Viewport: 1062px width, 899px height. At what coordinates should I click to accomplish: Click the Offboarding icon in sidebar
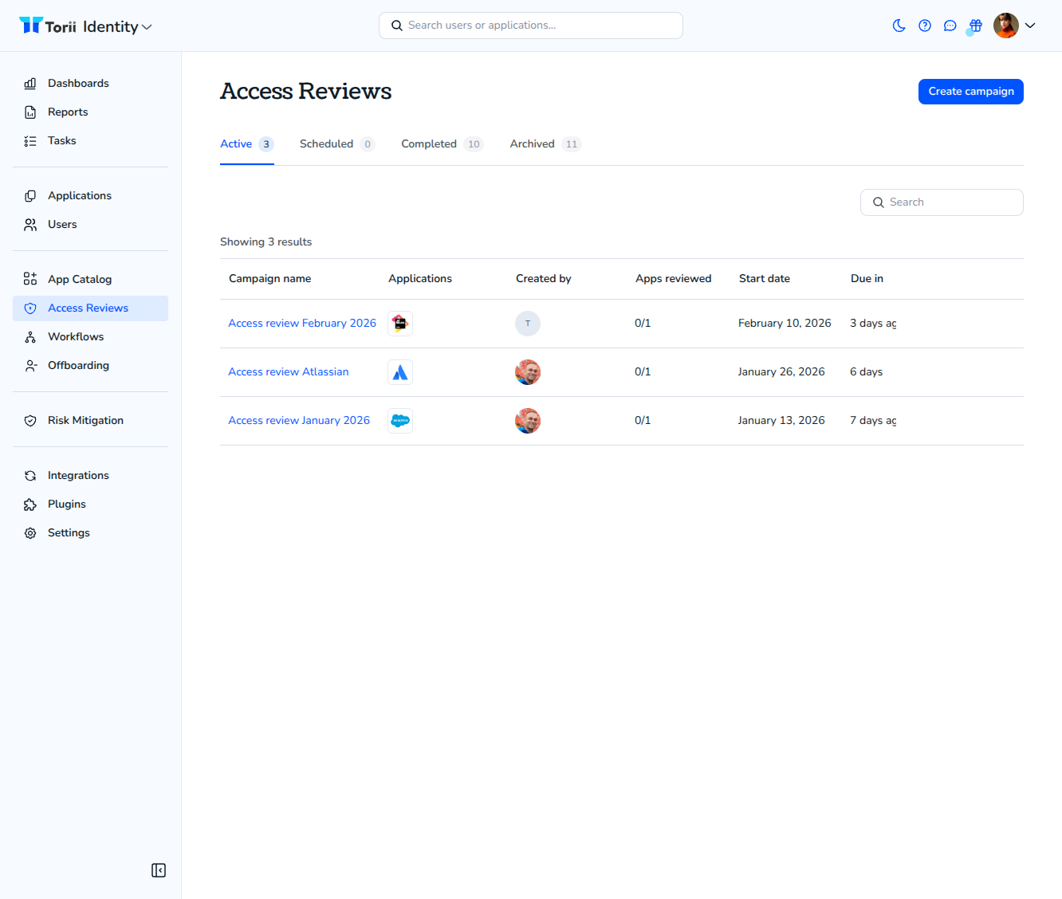pos(30,366)
